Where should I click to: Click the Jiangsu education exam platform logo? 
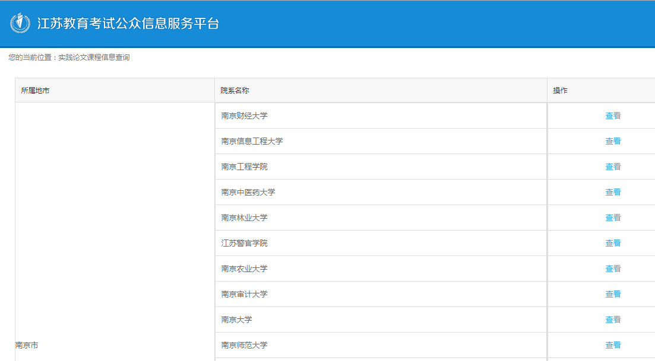point(20,23)
